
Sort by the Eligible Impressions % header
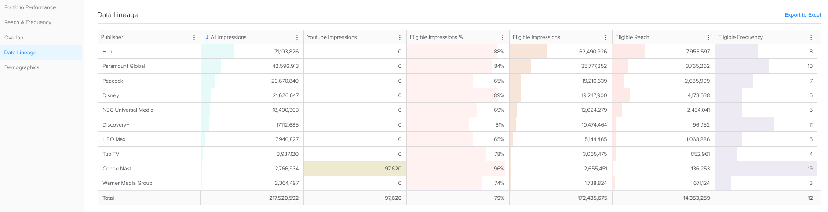coord(436,37)
